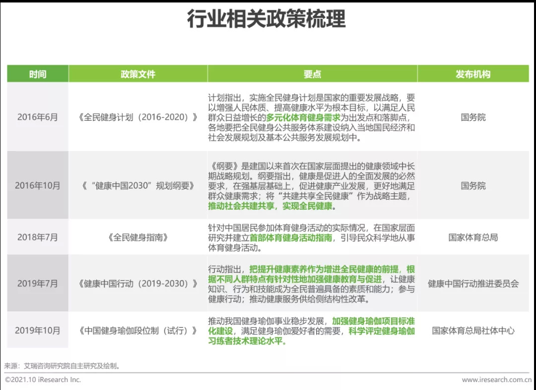536x390 pixels.
Task: Click the date cell 2016年10月
Action: pos(38,186)
